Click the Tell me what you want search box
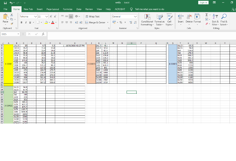 [x=149, y=9]
